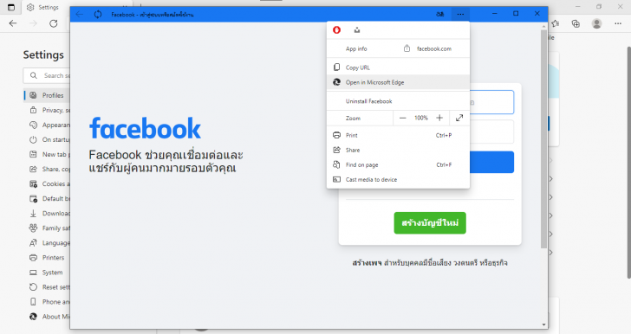
Task: Enter full screen via zoom row icon
Action: 459,118
